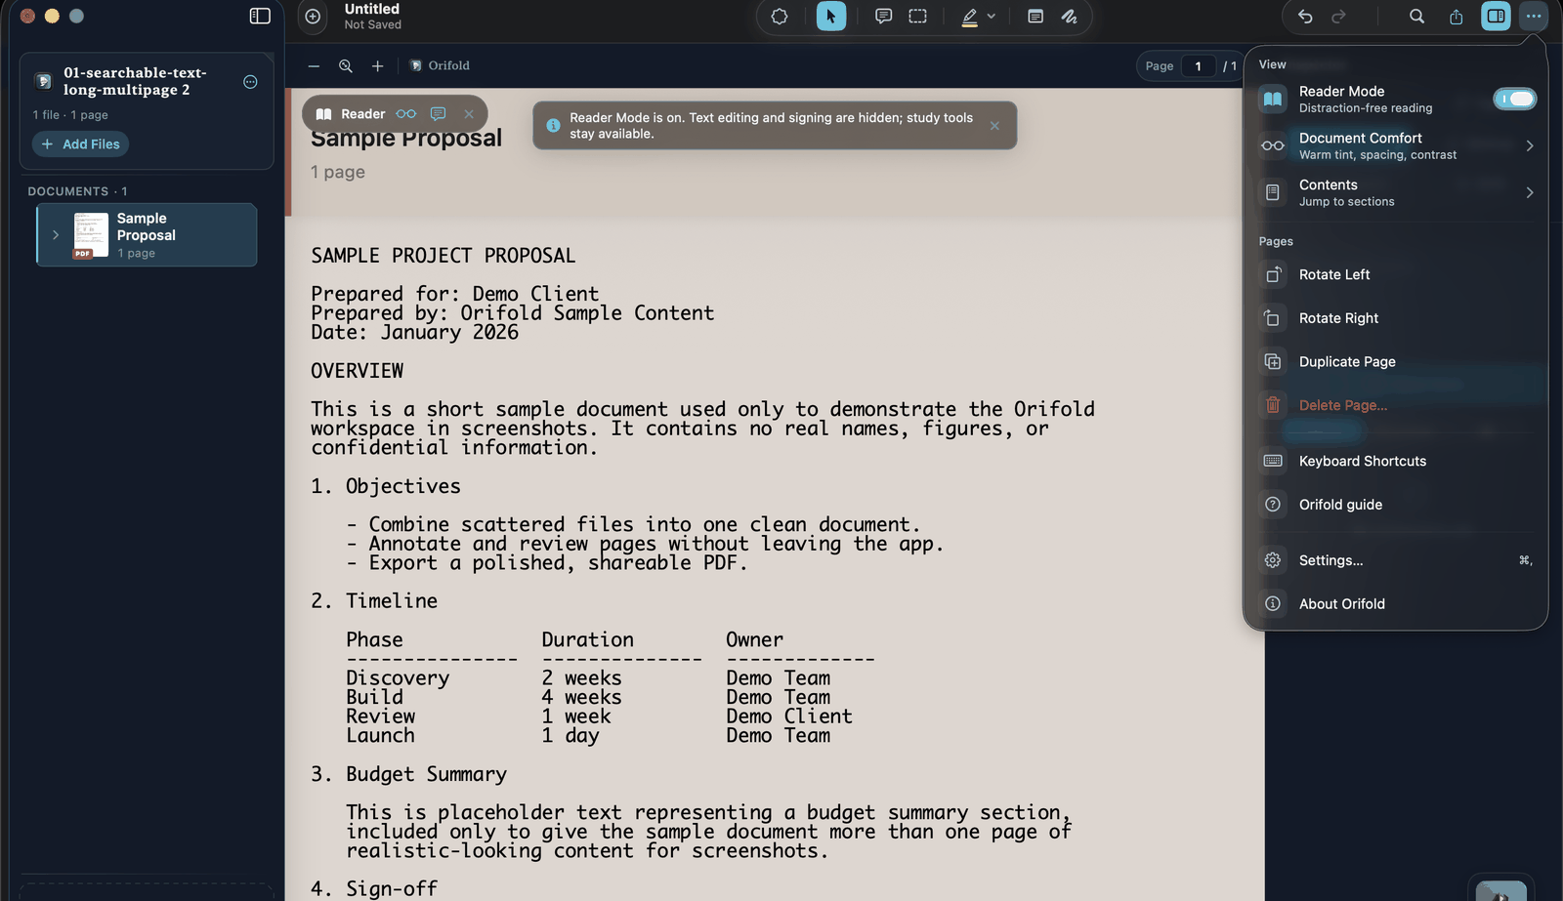Dismiss the Reader Mode notification banner
This screenshot has width=1563, height=901.
point(994,126)
